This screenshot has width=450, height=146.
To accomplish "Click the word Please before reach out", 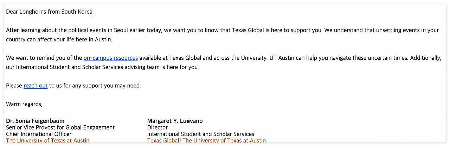I will (14, 86).
